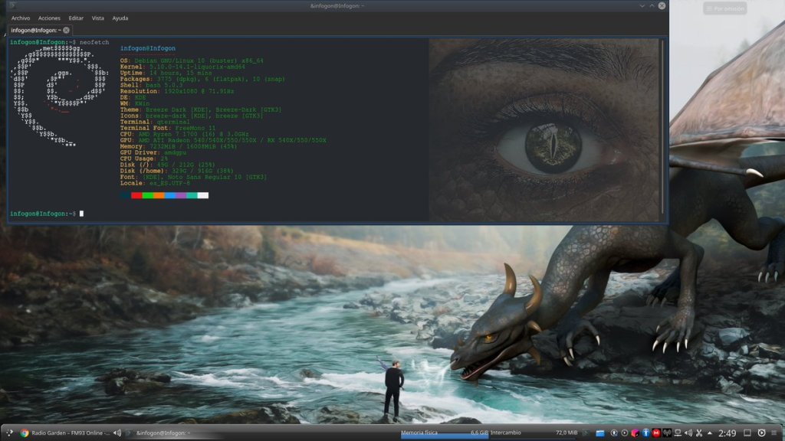Open the blue file manager tray icon
The image size is (785, 441).
601,433
